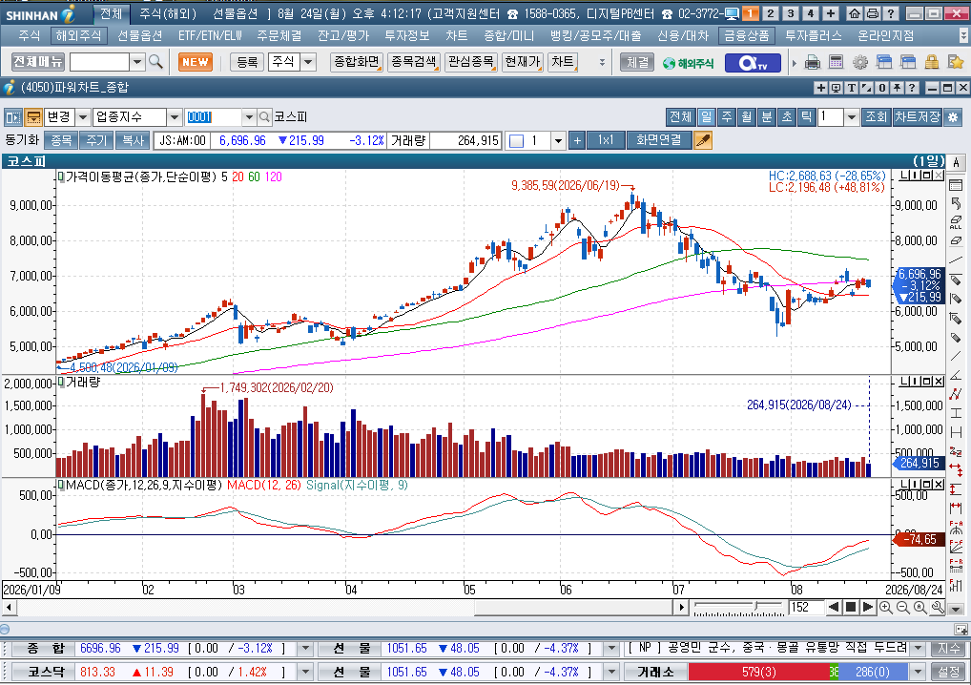Click the chart zoom slider handle
Screen dimensions: 971x685
pyautogui.click(x=755, y=605)
